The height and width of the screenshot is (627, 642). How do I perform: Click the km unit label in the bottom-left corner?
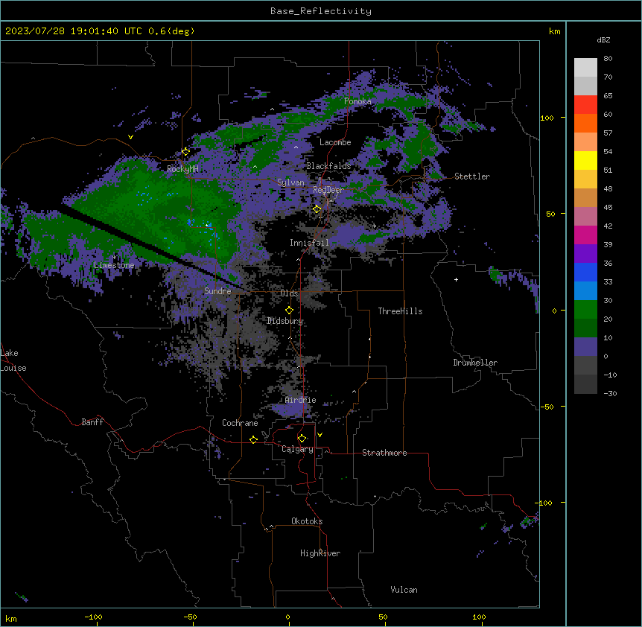click(11, 618)
